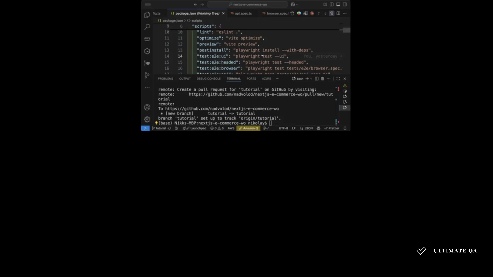The width and height of the screenshot is (493, 277).
Task: Switch to the Output panel tab
Action: pyautogui.click(x=185, y=79)
